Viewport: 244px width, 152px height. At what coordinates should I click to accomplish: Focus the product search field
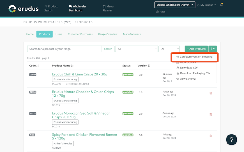click(x=65, y=49)
